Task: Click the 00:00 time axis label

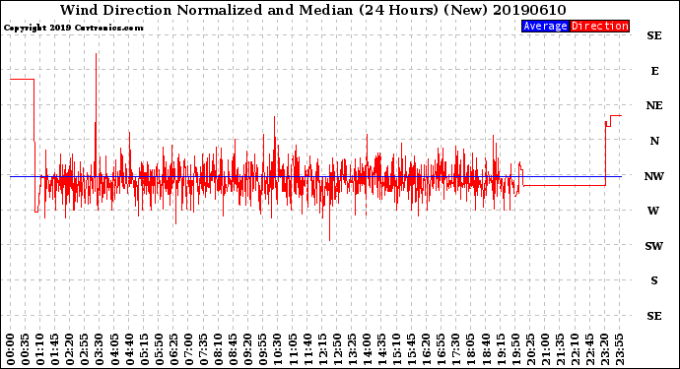Action: (11, 349)
